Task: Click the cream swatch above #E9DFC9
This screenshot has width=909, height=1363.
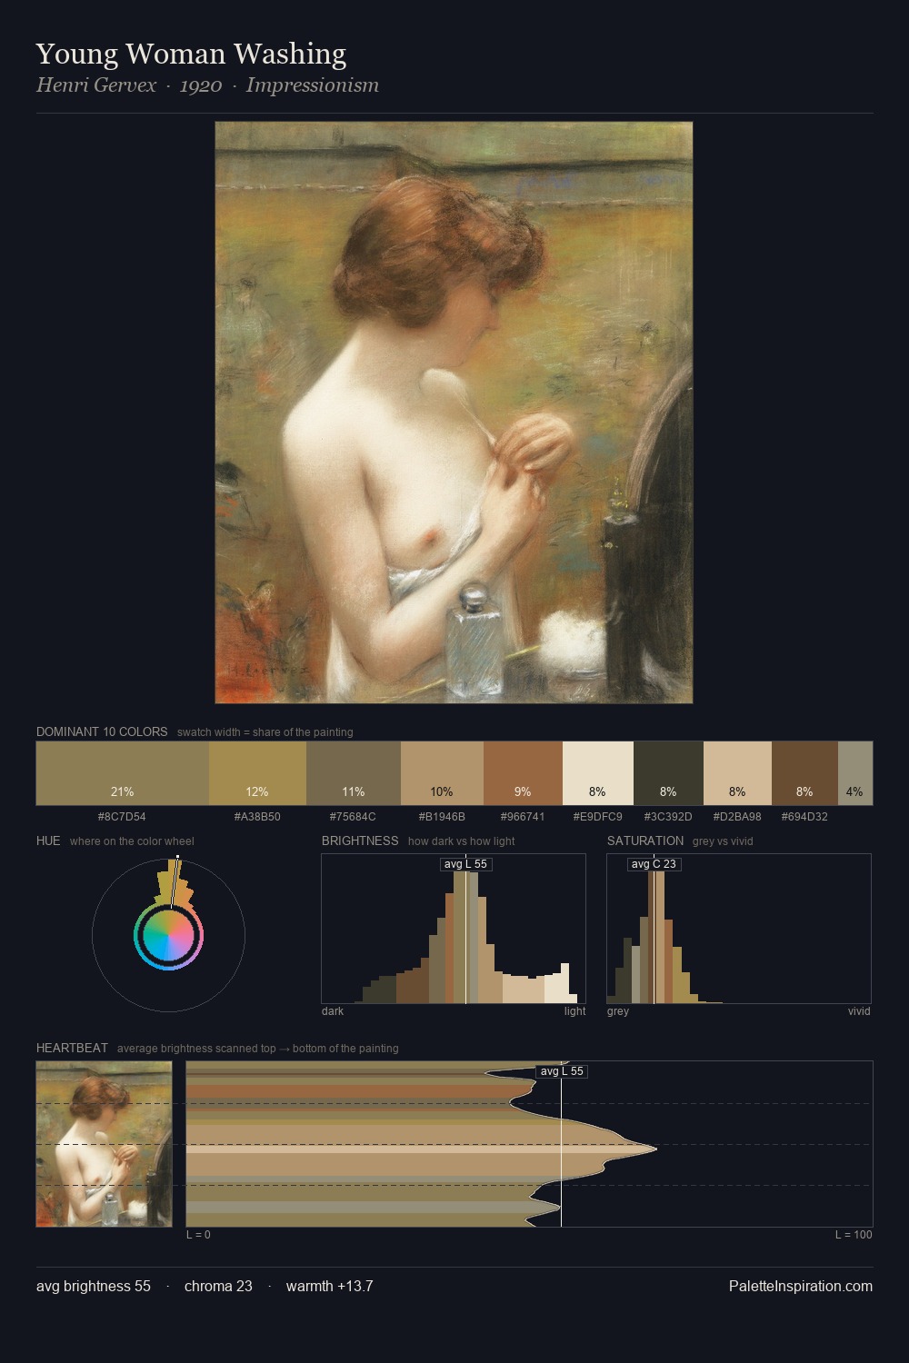Action: (x=597, y=773)
